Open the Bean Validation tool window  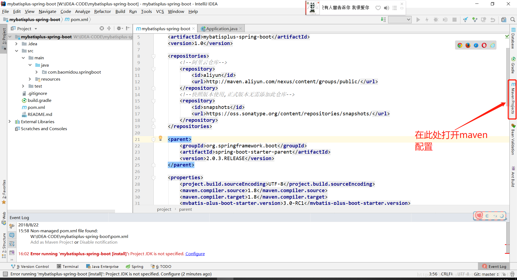[513, 139]
